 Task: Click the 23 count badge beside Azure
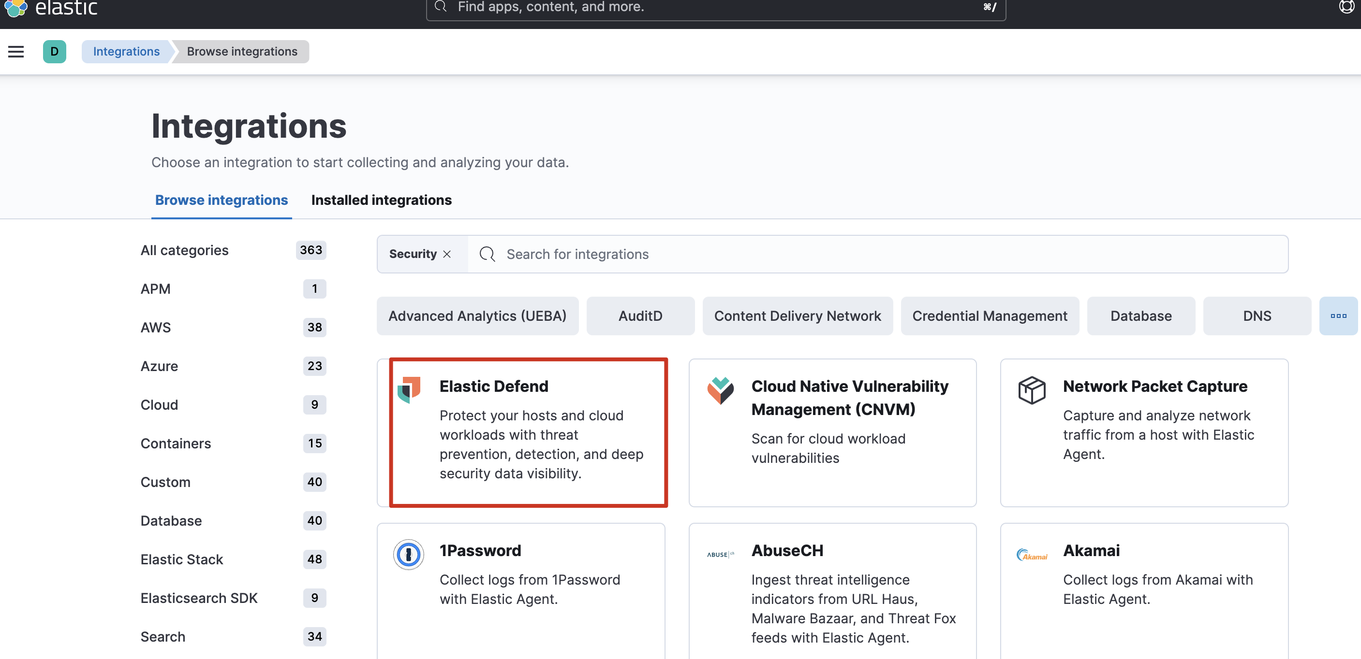point(315,366)
